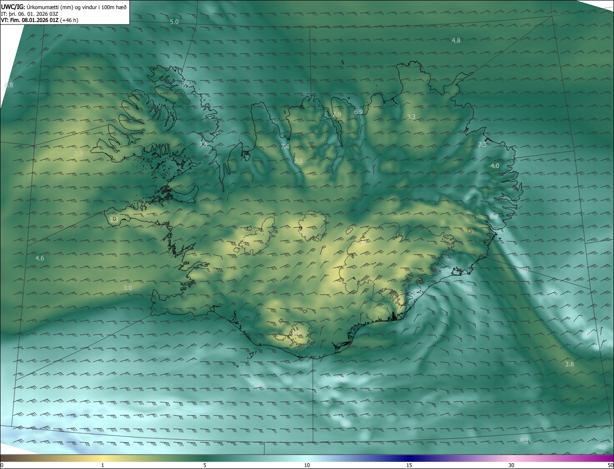Click the 3.3 value label on the map
The height and width of the screenshot is (469, 614).
[x=411, y=117]
